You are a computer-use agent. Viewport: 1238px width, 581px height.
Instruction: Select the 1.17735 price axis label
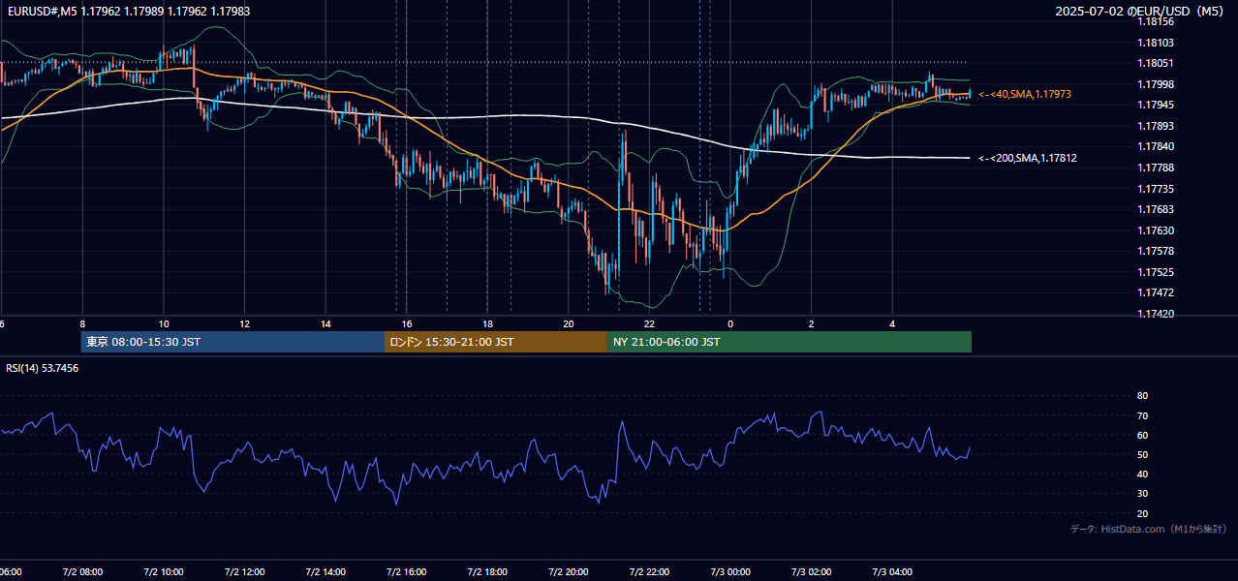[1155, 189]
